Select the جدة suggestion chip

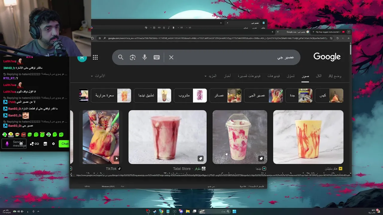(299, 96)
